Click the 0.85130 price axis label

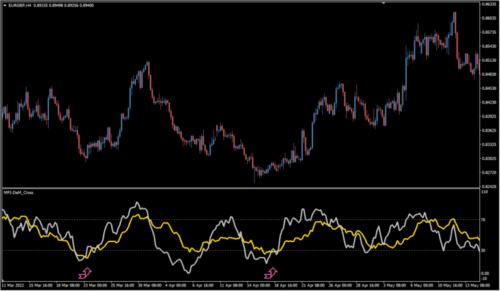coord(489,61)
